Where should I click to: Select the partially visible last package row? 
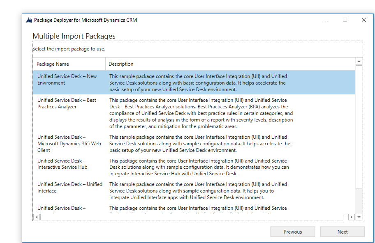click(x=194, y=209)
